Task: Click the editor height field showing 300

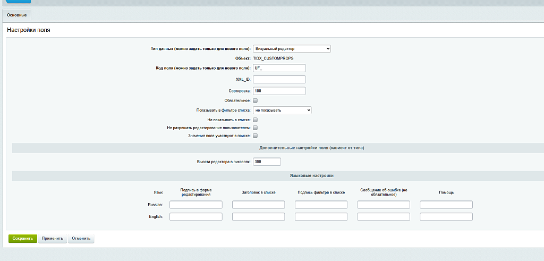Action: [x=267, y=162]
